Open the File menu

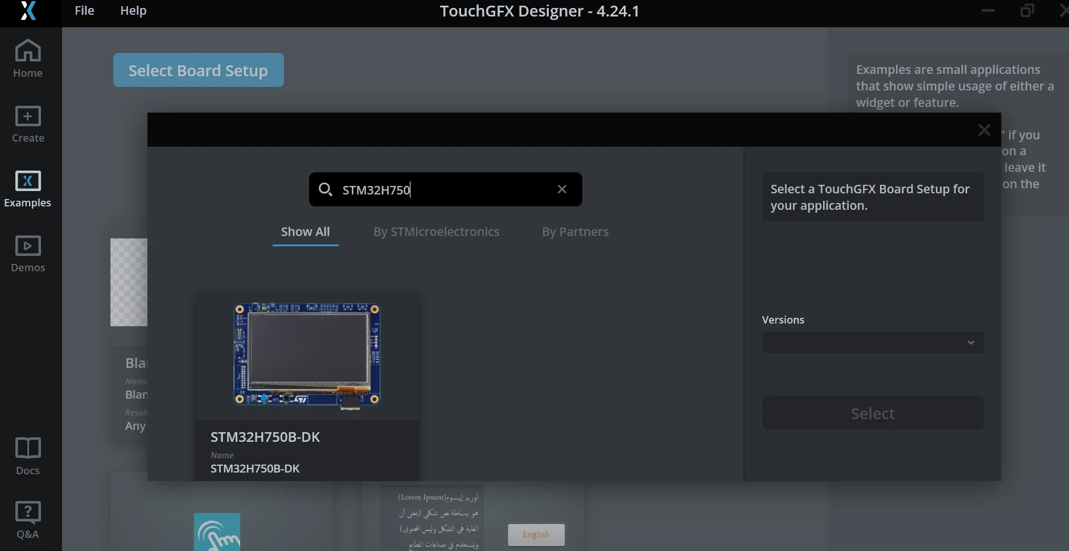(x=85, y=11)
